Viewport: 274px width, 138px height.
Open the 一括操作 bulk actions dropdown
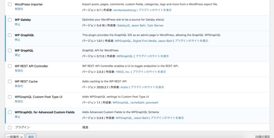point(15,137)
